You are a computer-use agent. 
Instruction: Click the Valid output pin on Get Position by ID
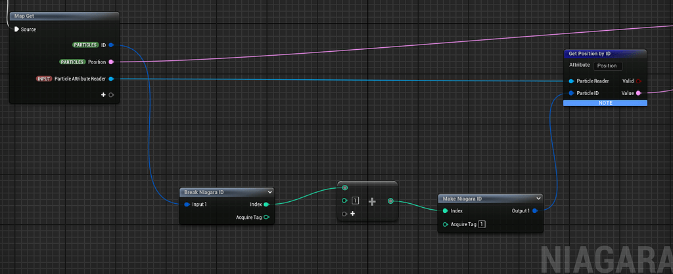pyautogui.click(x=639, y=81)
